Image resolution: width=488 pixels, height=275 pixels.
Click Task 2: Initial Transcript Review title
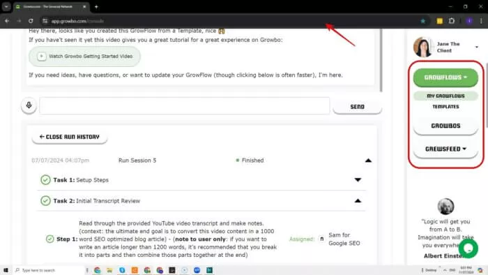point(96,201)
